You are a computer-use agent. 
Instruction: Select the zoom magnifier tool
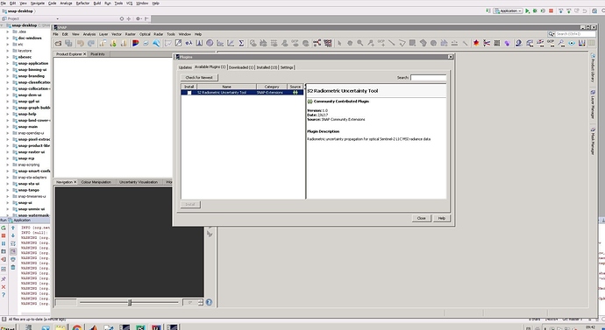[x=360, y=43]
